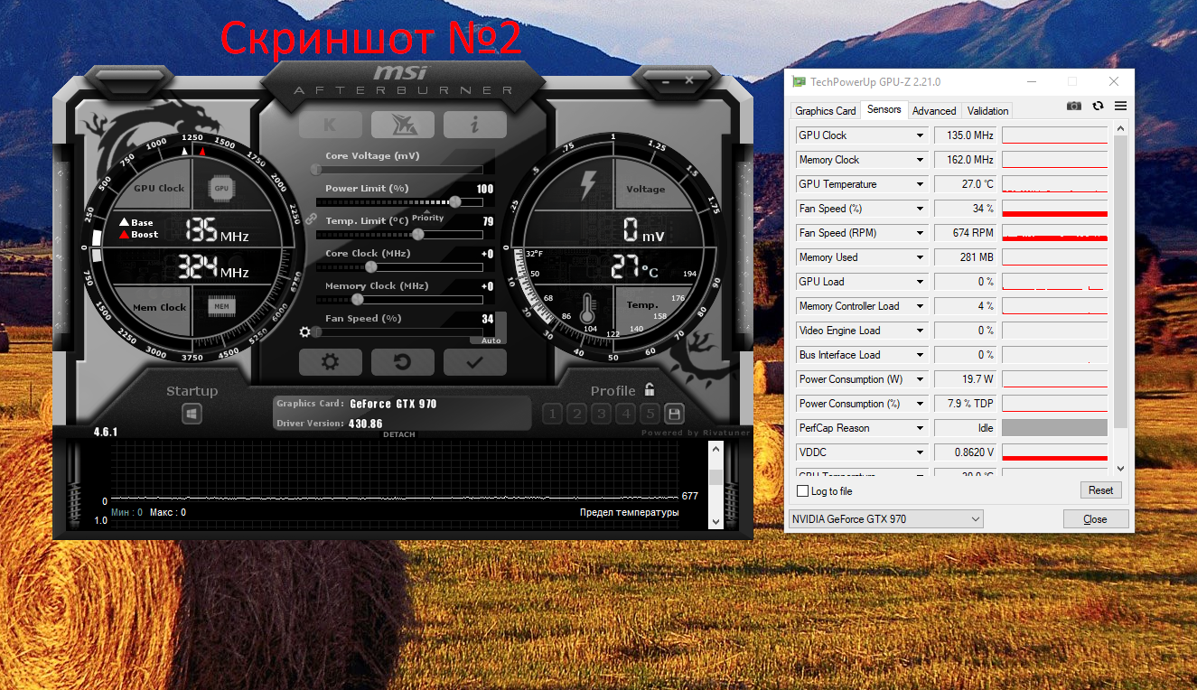The height and width of the screenshot is (690, 1197).
Task: Click the Afterburner graph scroll-up arrow
Action: [716, 449]
